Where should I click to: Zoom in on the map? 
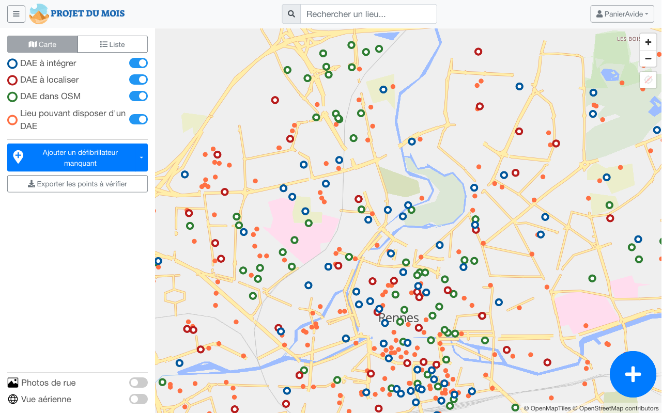coord(648,42)
